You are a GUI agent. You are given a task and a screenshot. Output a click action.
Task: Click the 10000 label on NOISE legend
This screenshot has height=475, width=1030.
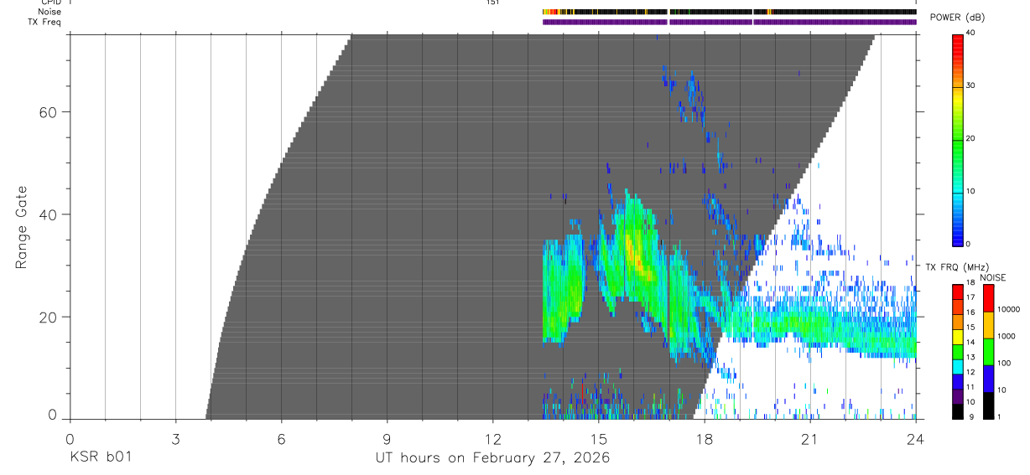coord(1008,309)
